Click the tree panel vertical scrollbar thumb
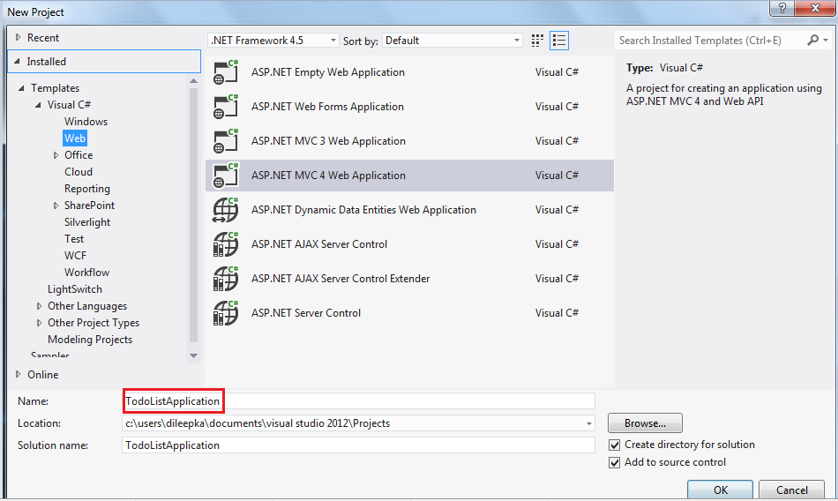 (193, 215)
